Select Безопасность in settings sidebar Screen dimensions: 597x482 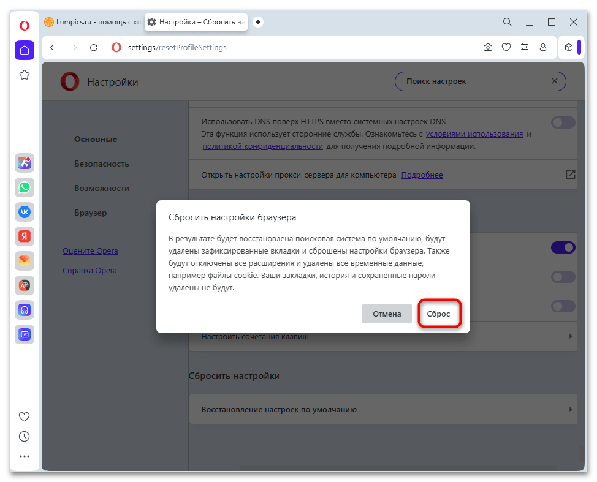coord(102,164)
